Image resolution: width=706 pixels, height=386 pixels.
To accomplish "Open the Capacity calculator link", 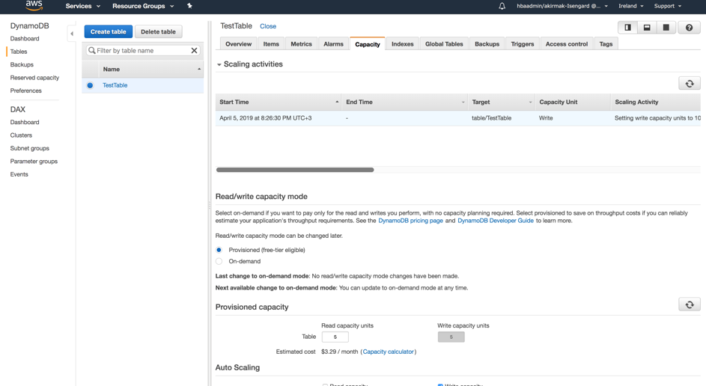I will (x=388, y=352).
